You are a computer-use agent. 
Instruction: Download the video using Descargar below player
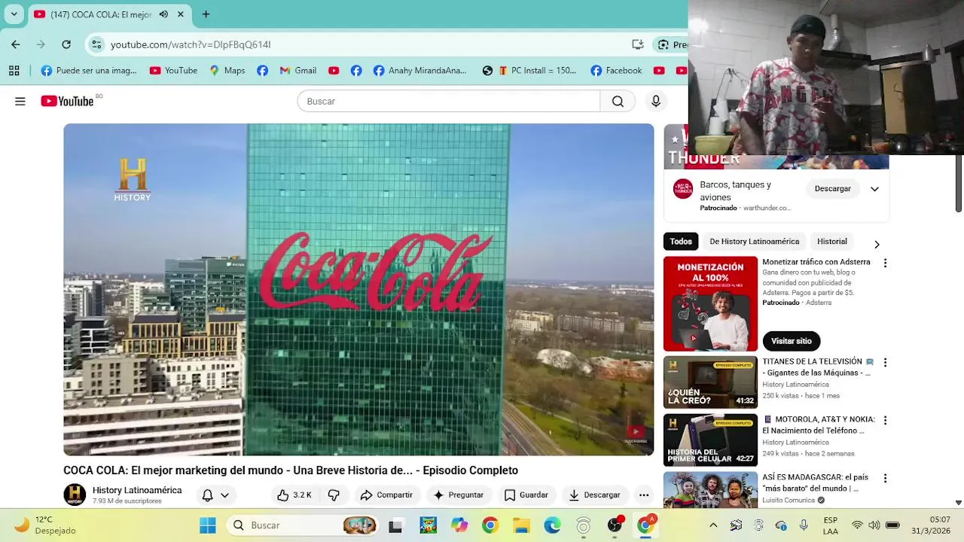click(x=594, y=495)
